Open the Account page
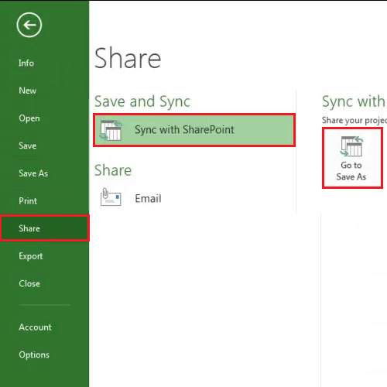The height and width of the screenshot is (387, 387). (35, 327)
